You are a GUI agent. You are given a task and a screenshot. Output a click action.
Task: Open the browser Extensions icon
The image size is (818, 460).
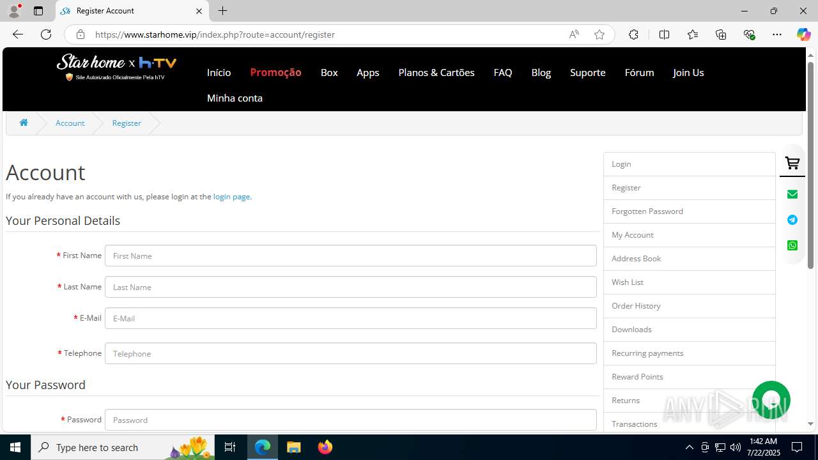633,34
